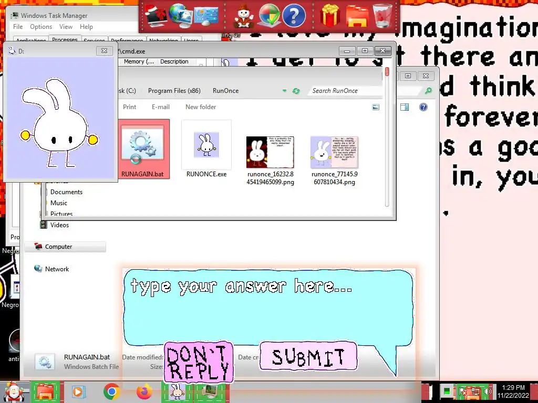Select the RUNONCE.exe file
This screenshot has height=403, width=538.
(x=206, y=149)
